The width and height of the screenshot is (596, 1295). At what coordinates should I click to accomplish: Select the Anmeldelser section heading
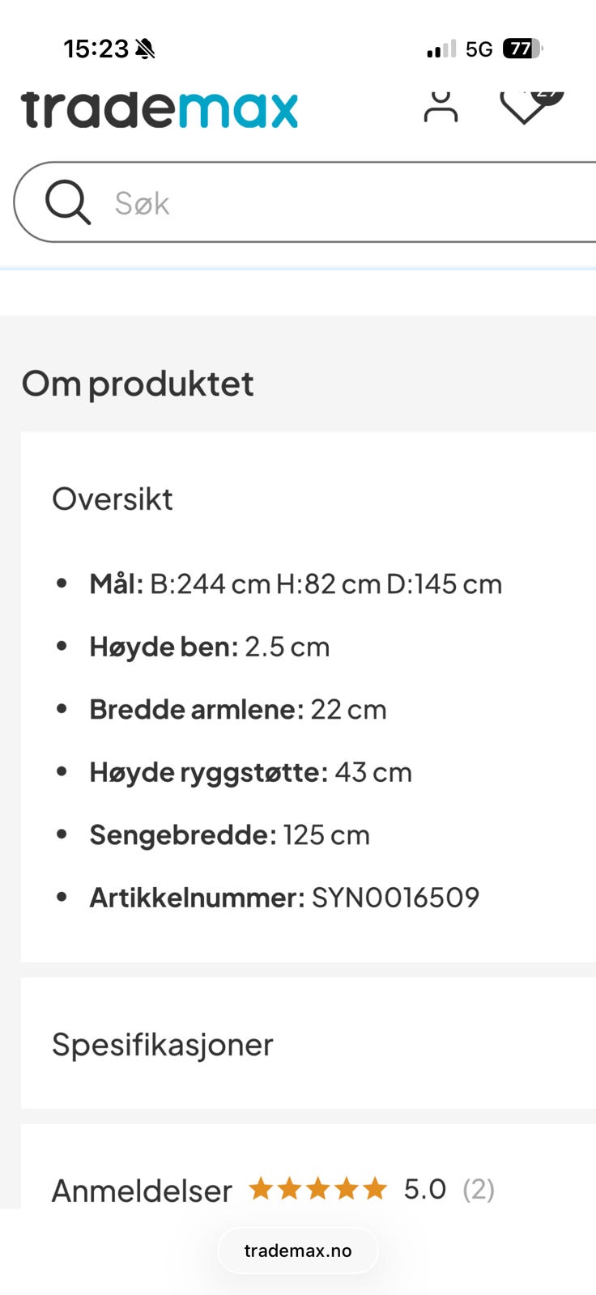click(141, 1190)
